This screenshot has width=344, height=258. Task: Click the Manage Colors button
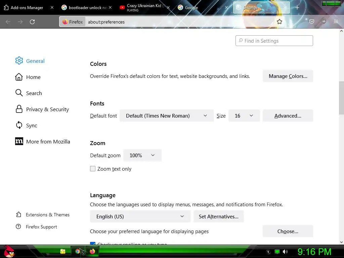coord(288,76)
